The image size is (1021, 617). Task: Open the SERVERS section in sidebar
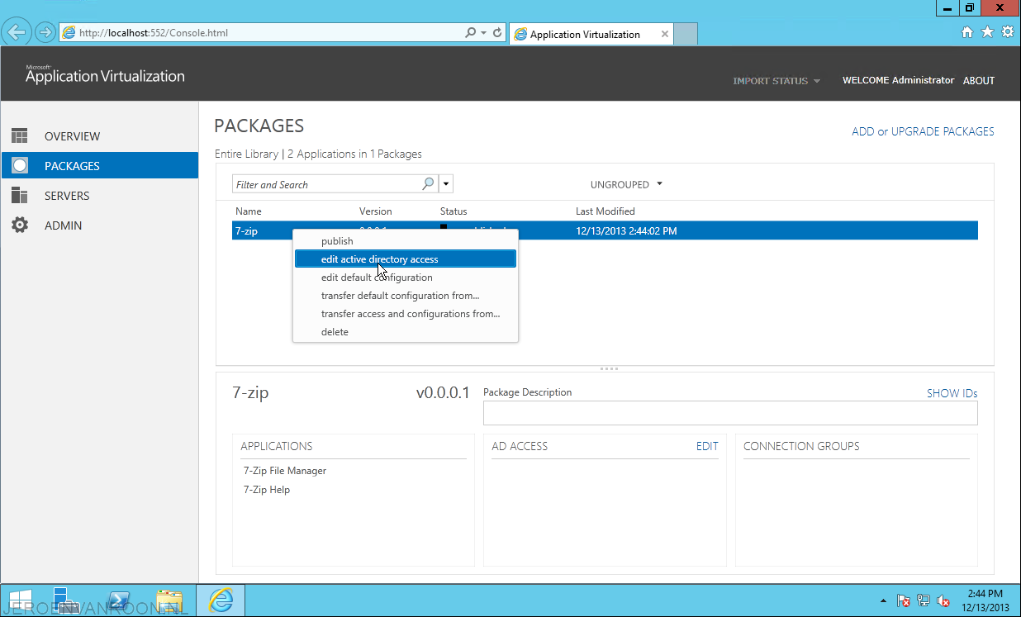[x=99, y=196]
